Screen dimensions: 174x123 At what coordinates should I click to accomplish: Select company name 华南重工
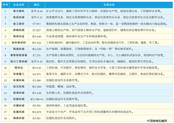(x=19, y=74)
